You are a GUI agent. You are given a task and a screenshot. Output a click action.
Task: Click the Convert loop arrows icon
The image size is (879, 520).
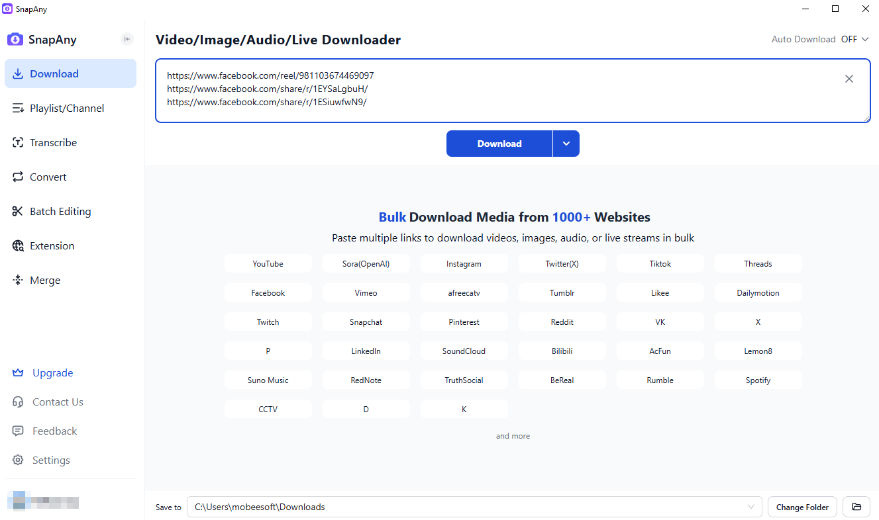[18, 177]
